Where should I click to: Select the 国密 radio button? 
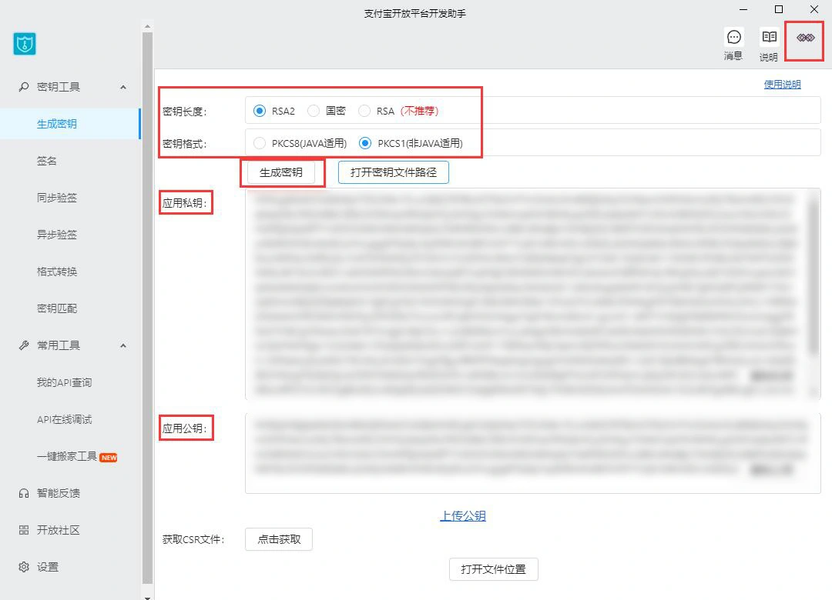pos(314,111)
